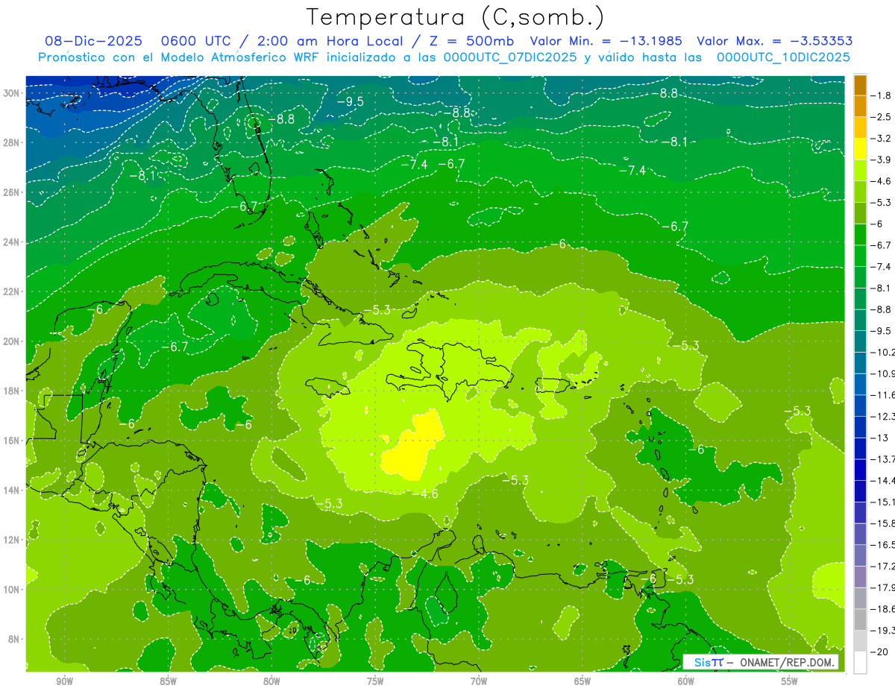This screenshot has height=691, width=895.
Task: Click the '20N' latitude label
Action: click(x=13, y=341)
